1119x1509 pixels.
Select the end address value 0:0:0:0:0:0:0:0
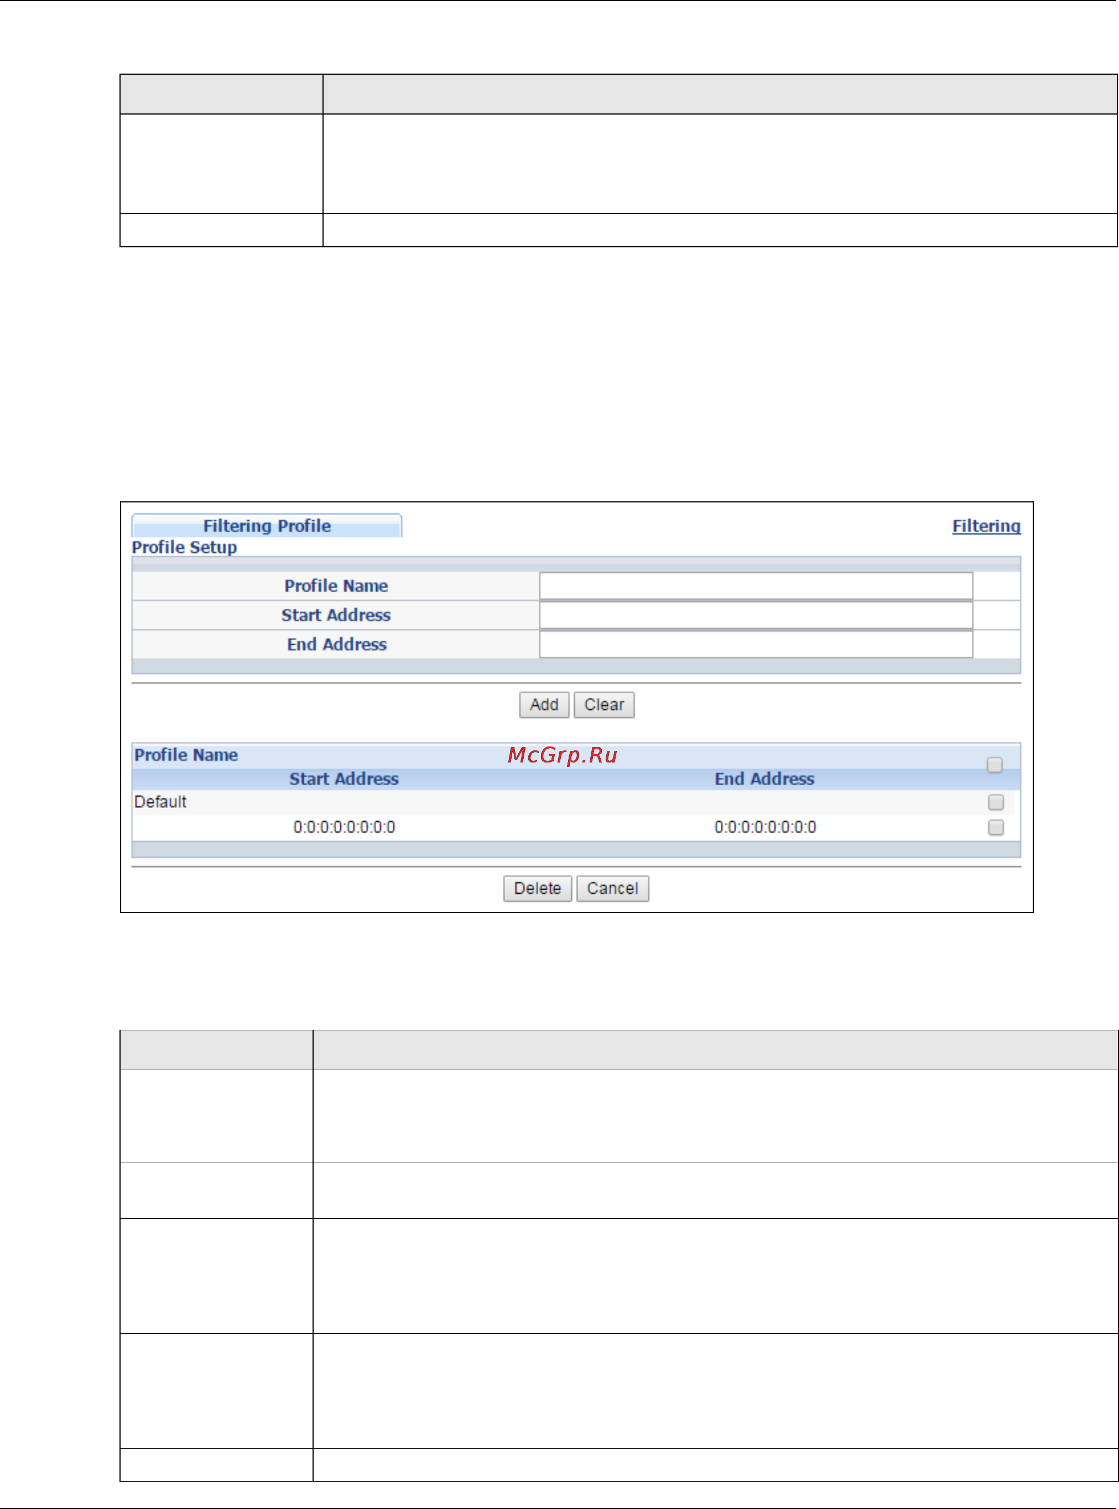pyautogui.click(x=765, y=827)
